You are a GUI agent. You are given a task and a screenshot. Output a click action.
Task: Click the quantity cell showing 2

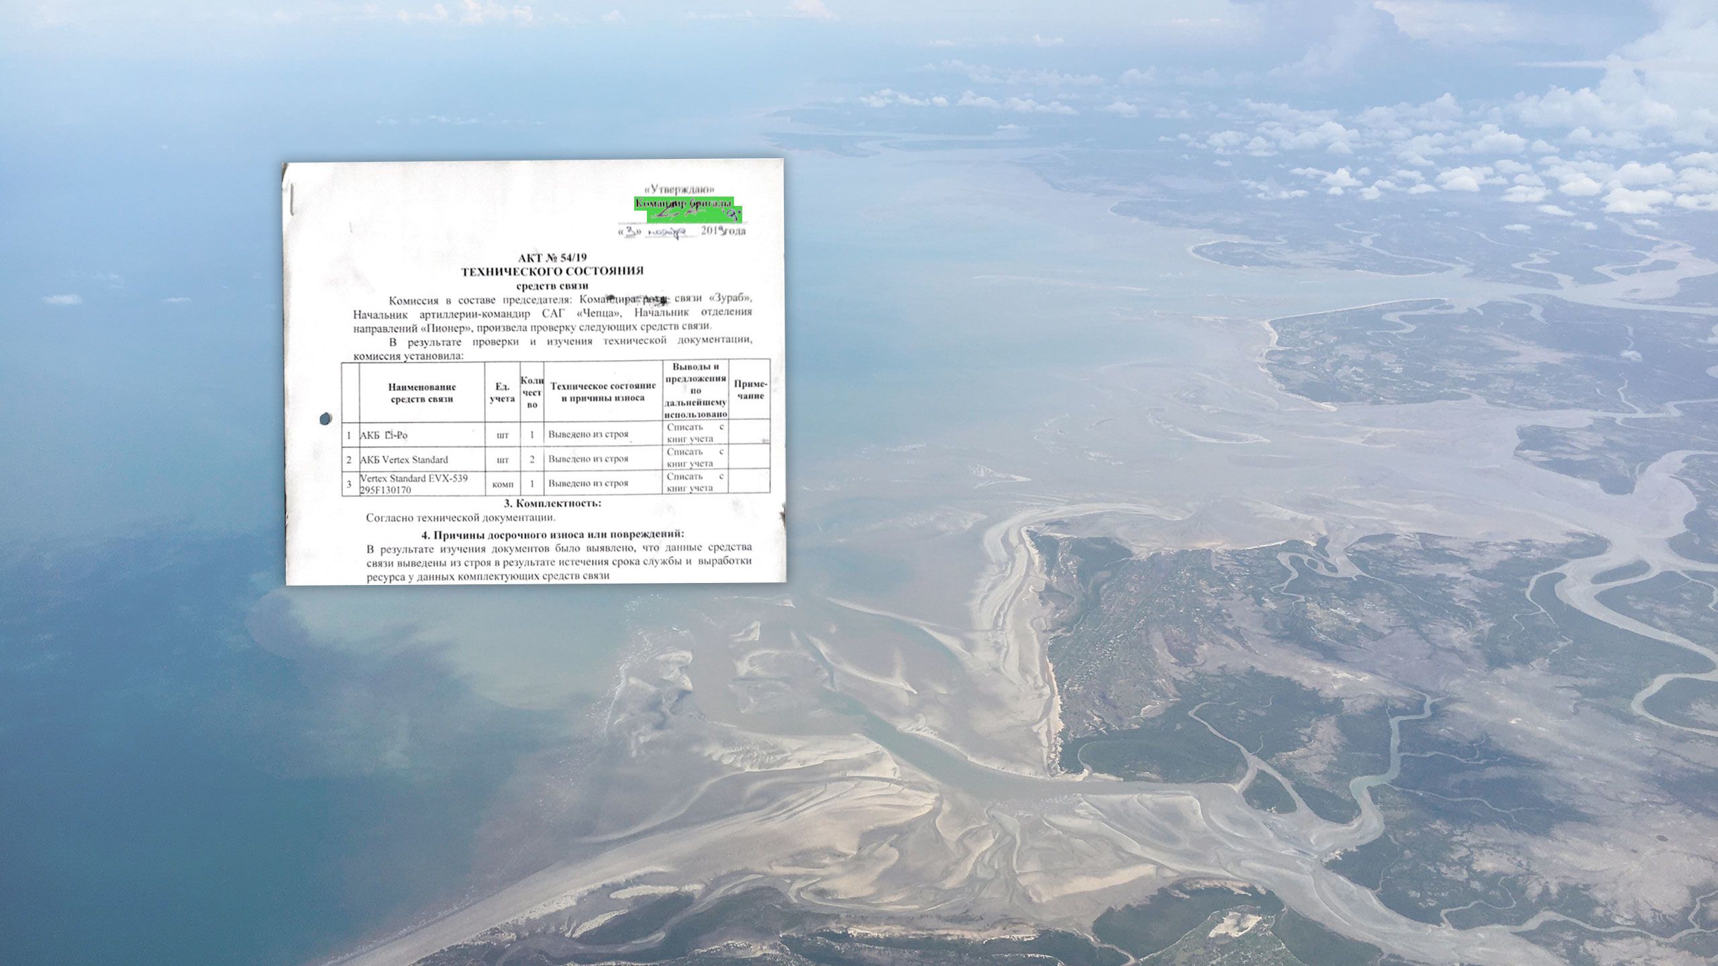[532, 460]
